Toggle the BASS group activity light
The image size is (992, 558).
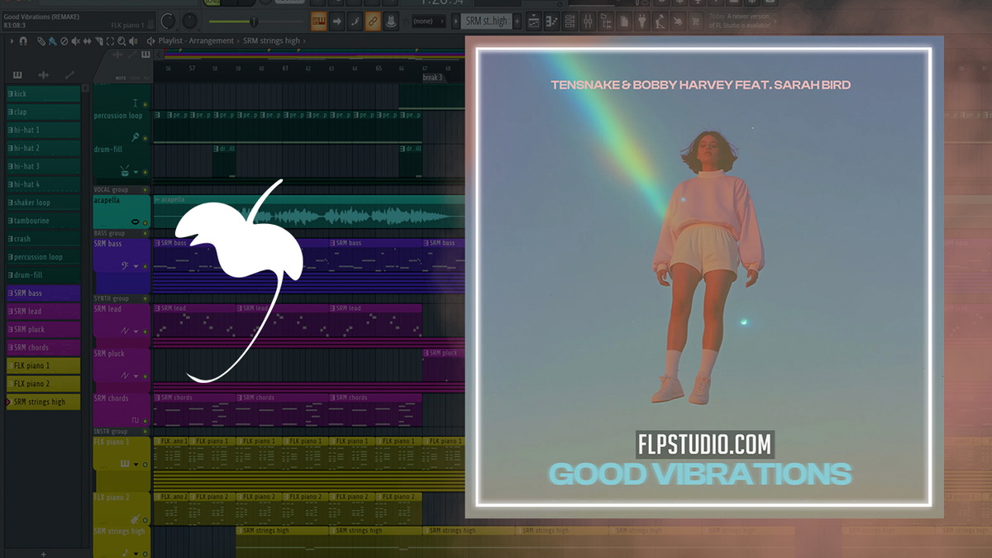tap(145, 232)
